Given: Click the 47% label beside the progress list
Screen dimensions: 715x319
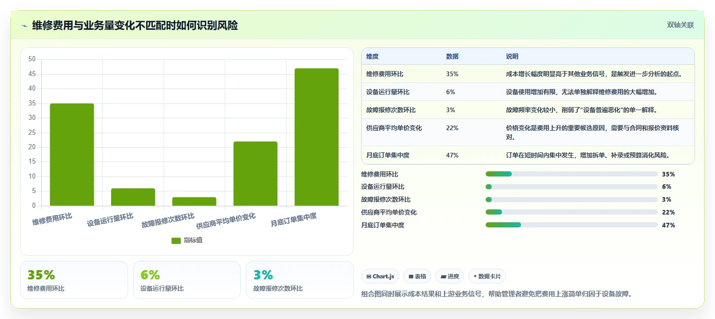Looking at the screenshot, I should tap(668, 225).
